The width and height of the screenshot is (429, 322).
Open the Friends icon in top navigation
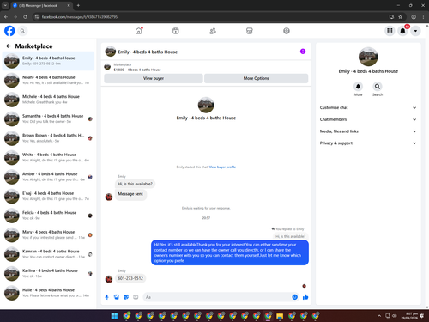(x=213, y=31)
